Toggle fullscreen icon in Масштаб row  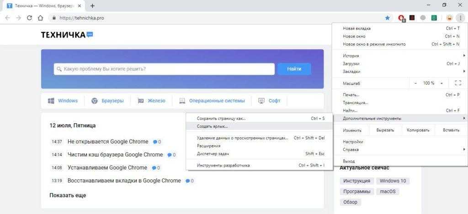(458, 84)
